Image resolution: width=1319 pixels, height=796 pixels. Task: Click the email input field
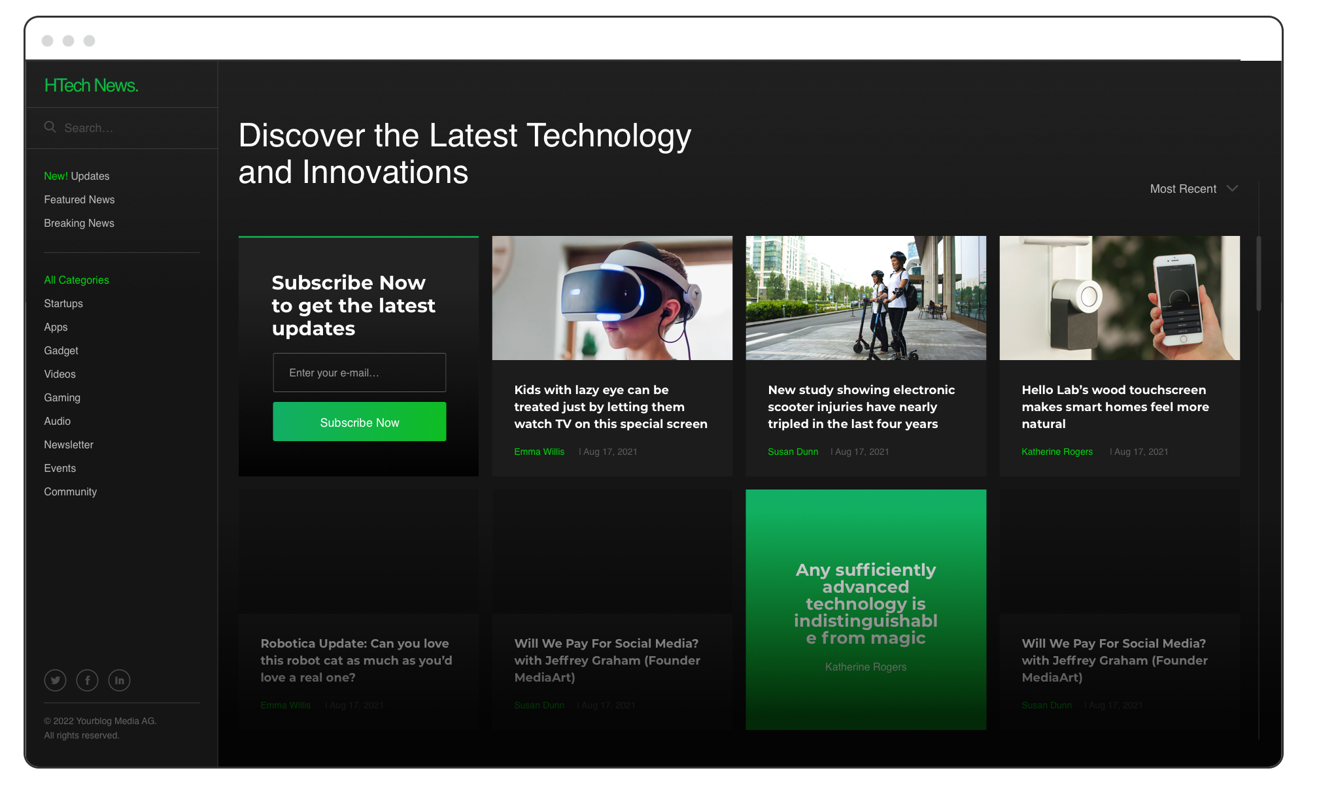click(358, 372)
